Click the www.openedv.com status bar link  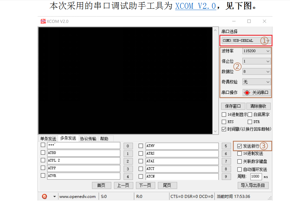point(78,197)
